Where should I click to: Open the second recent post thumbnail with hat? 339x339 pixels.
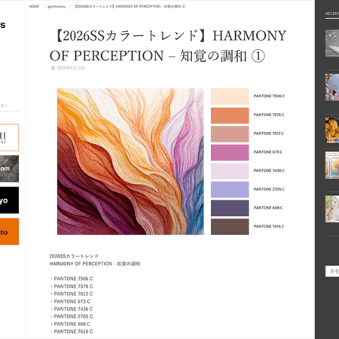pos(332,87)
